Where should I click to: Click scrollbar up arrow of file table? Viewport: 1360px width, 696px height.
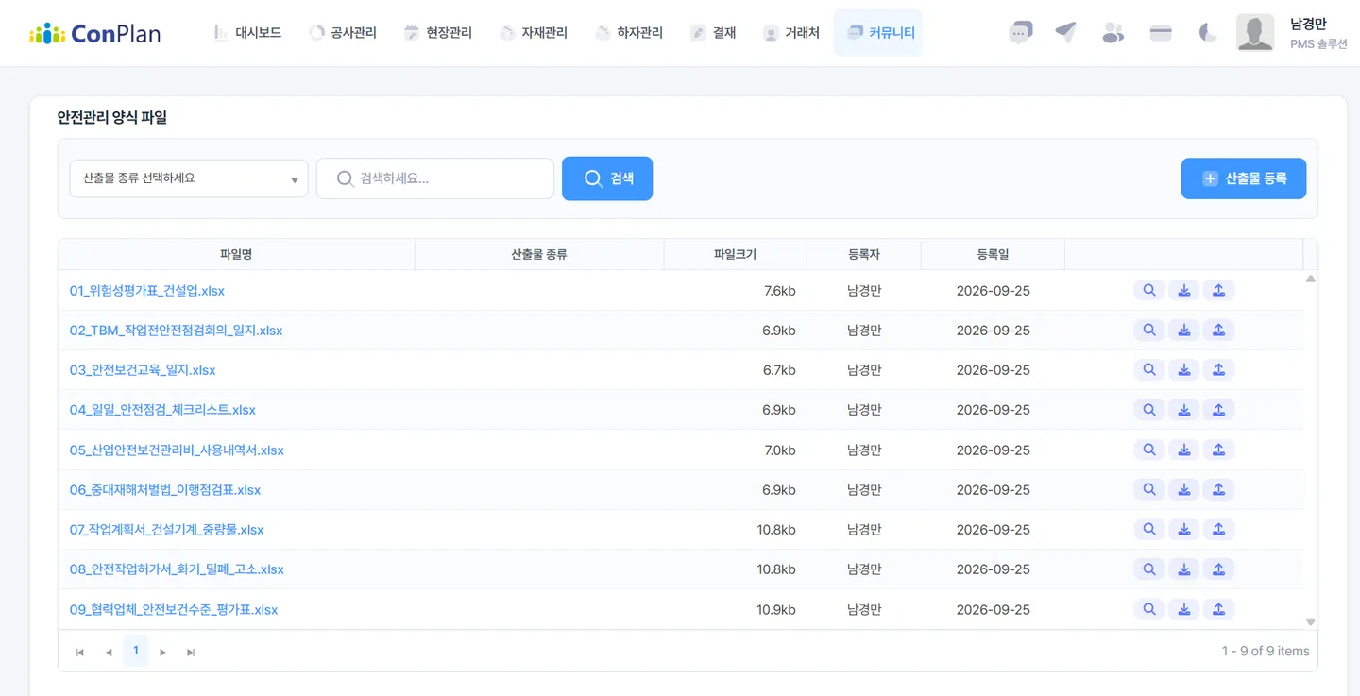click(1310, 279)
